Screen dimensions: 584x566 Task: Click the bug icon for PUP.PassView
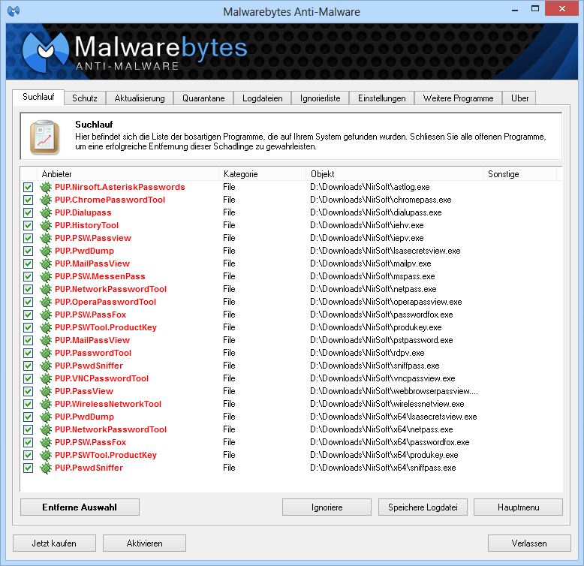click(46, 391)
